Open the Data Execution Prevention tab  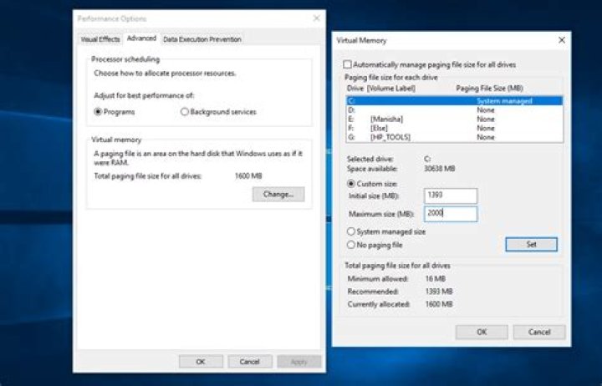coord(202,39)
